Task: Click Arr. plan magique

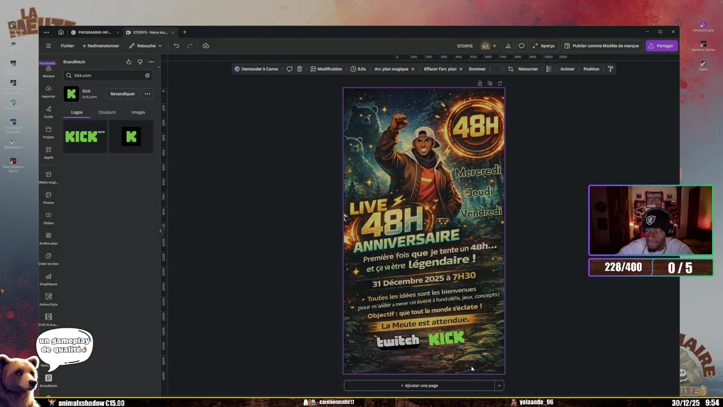Action: (x=394, y=69)
